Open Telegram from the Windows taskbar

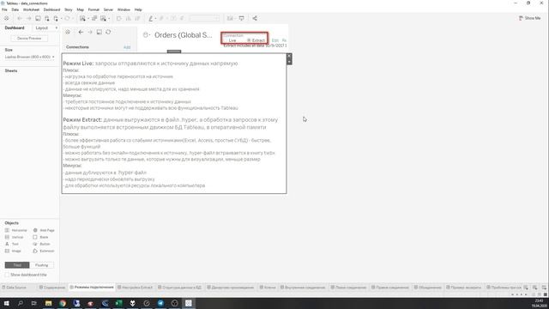pyautogui.click(x=160, y=303)
